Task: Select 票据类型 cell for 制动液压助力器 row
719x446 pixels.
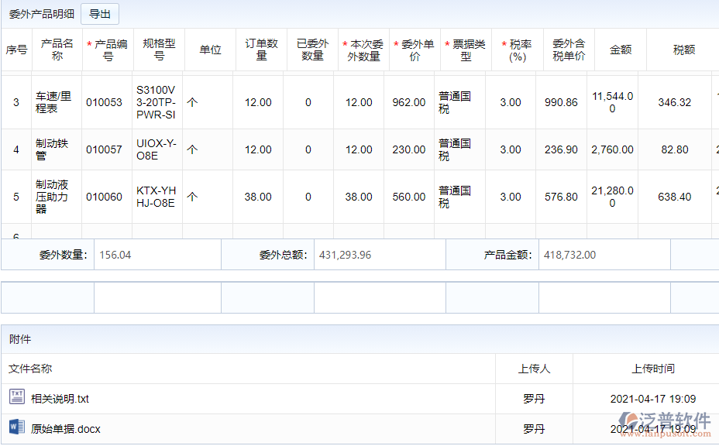Action: tap(459, 197)
